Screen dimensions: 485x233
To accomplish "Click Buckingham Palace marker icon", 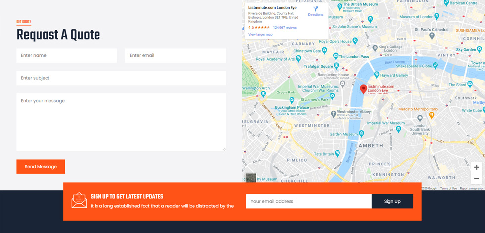I will [x=291, y=100].
